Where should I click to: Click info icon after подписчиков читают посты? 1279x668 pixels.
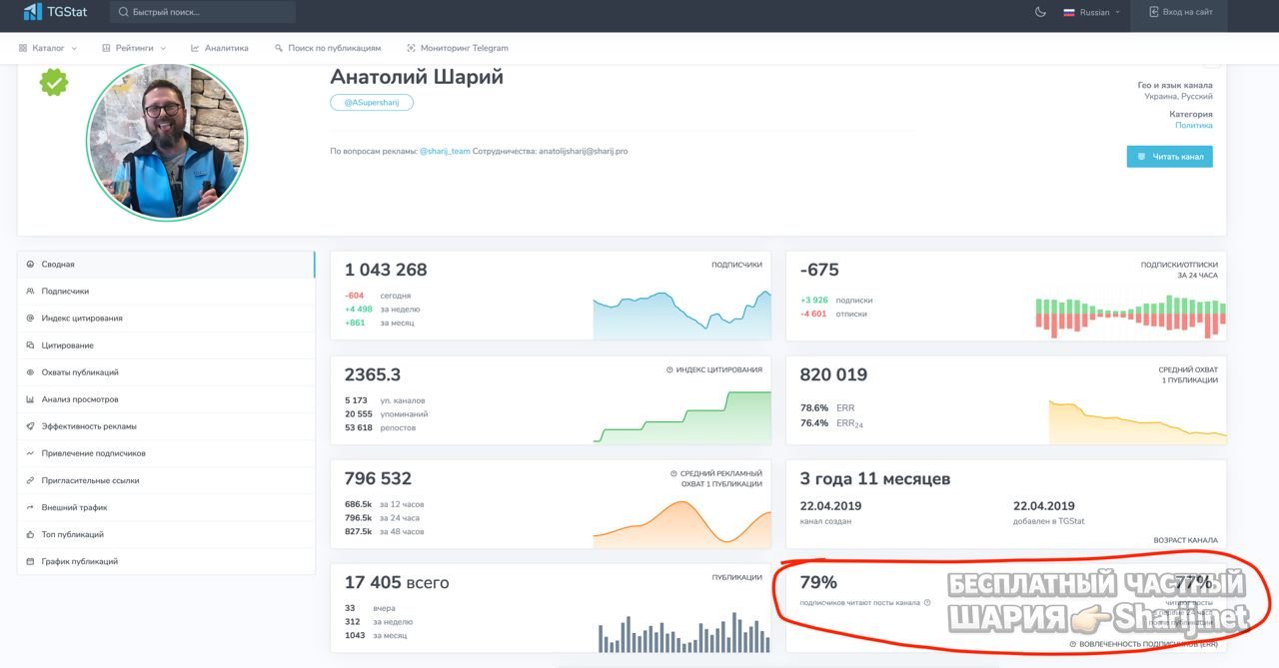[927, 602]
